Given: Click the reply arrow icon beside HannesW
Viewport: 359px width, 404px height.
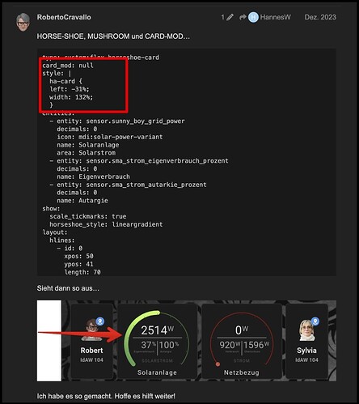Looking at the screenshot, I should tap(243, 18).
